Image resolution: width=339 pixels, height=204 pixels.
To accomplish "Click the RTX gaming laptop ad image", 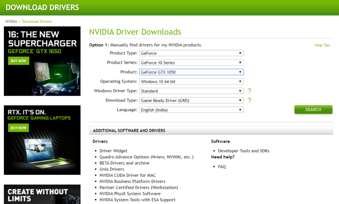I will 42,140.
